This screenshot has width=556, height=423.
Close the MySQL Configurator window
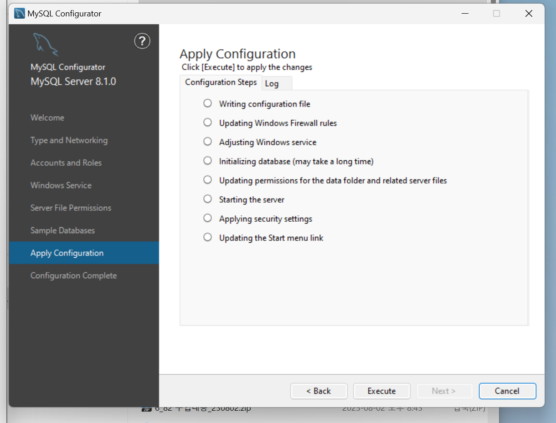pyautogui.click(x=529, y=14)
